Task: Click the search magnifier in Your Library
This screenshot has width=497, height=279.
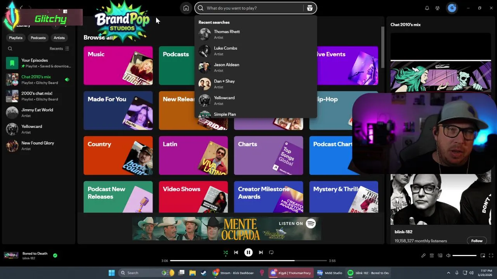Action: [10, 48]
